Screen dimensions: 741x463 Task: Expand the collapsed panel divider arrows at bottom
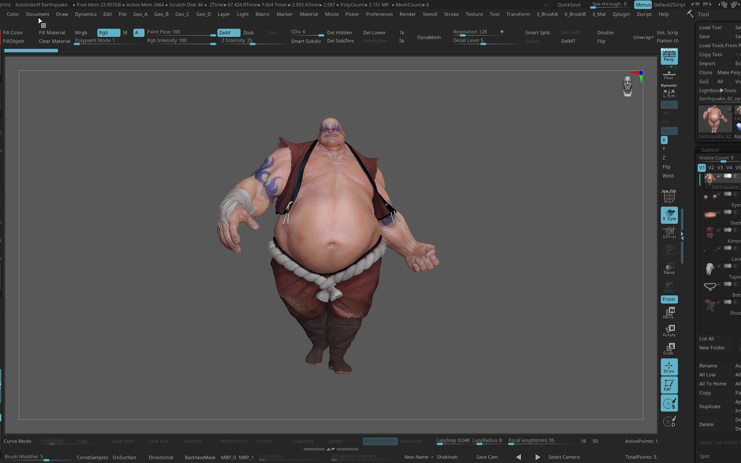331,449
